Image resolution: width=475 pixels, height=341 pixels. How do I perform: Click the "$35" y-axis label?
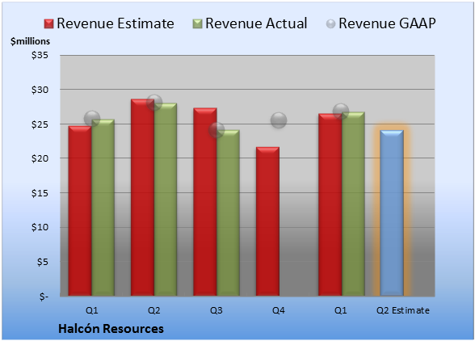pyautogui.click(x=40, y=55)
